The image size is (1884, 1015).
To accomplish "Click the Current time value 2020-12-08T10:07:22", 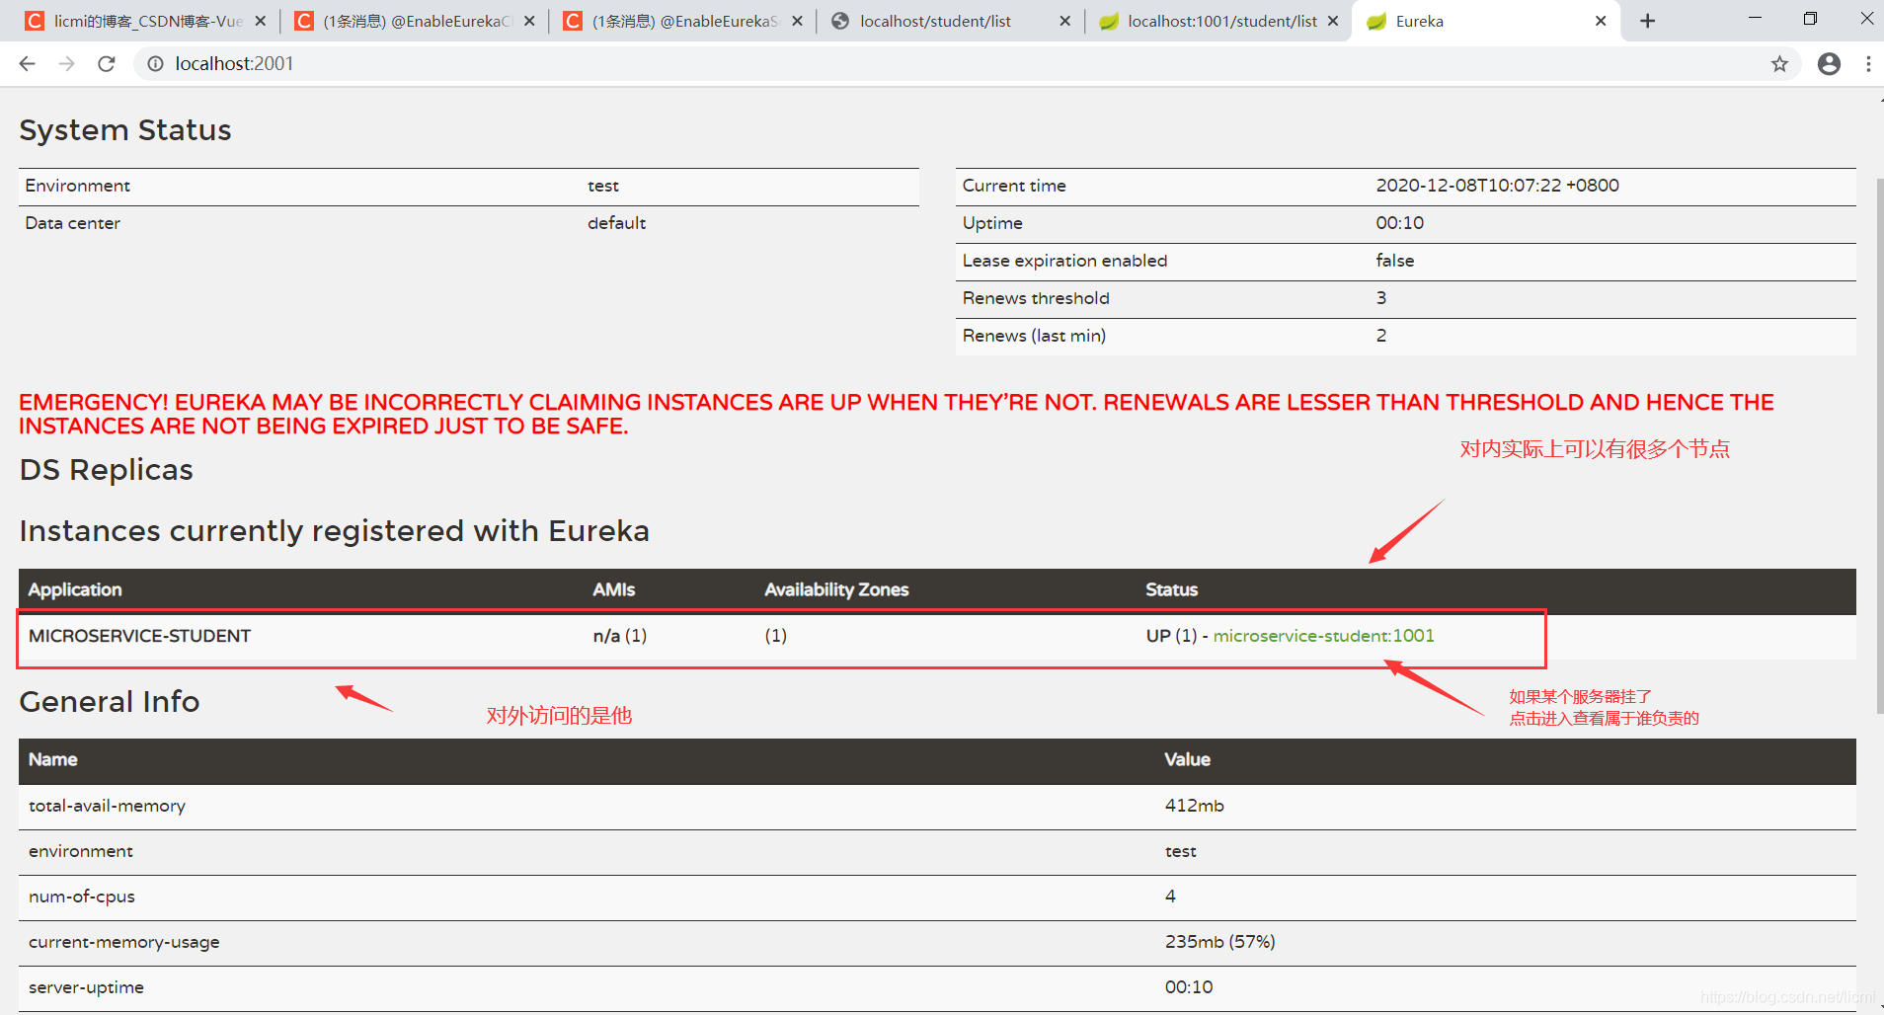I will tap(1497, 186).
